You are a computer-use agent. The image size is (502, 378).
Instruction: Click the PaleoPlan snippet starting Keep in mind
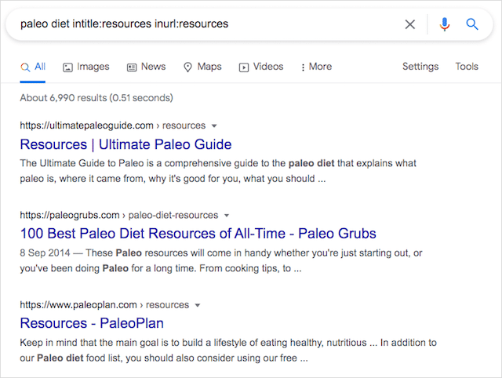pos(228,350)
